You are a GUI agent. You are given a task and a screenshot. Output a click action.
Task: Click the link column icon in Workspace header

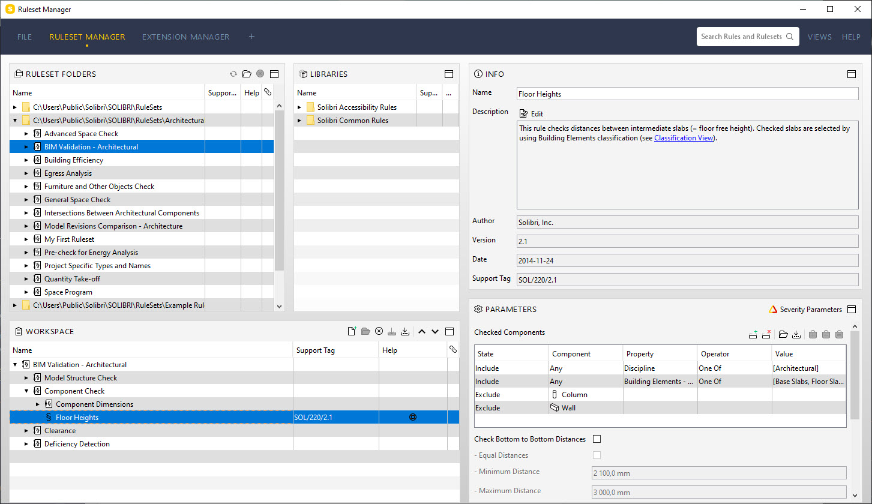pyautogui.click(x=453, y=349)
